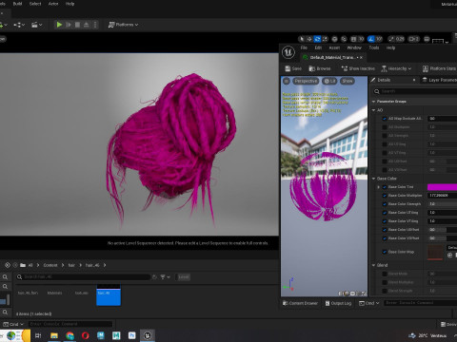Viewport: 457px width, 342px height.
Task: Click the Eject button in play toolbar
Action: [x=87, y=25]
